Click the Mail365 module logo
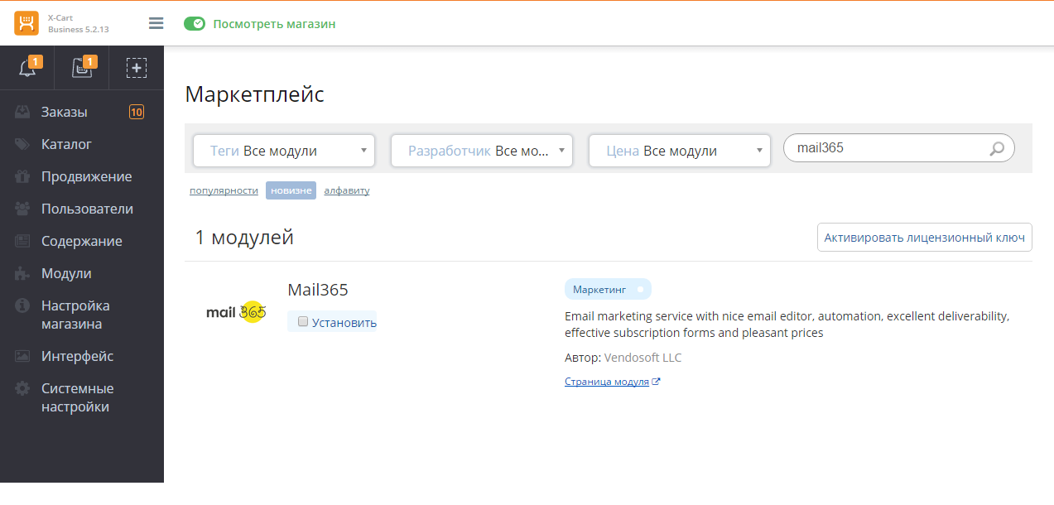The height and width of the screenshot is (505, 1054). point(236,312)
